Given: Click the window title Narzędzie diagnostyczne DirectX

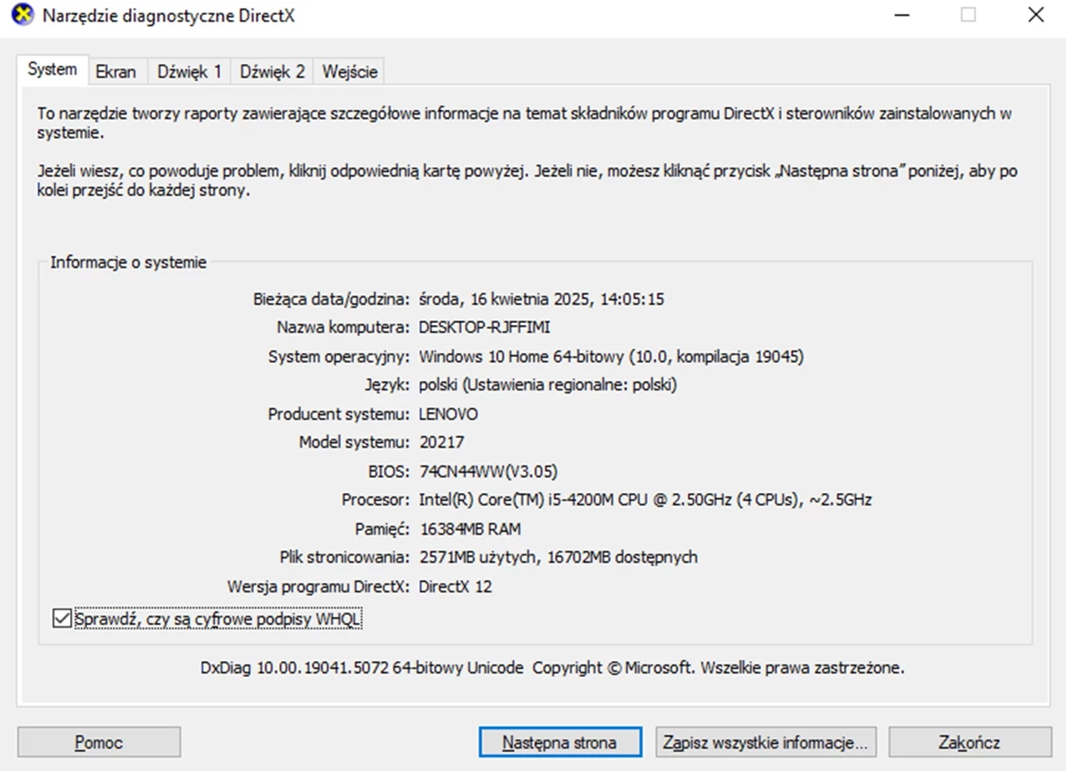Looking at the screenshot, I should pos(168,15).
